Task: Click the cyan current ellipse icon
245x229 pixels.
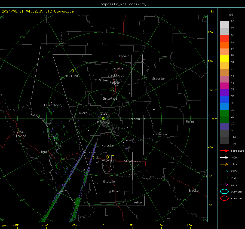Action: pyautogui.click(x=224, y=191)
